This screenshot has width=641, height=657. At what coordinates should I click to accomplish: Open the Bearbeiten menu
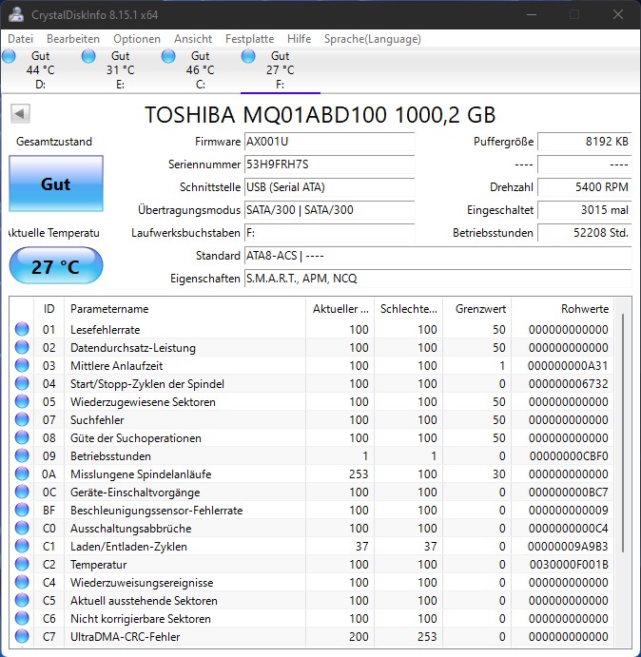pos(73,39)
